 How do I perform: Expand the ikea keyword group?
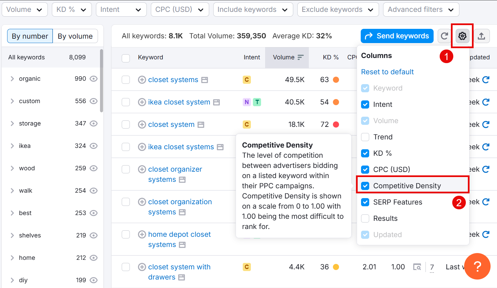click(12, 146)
